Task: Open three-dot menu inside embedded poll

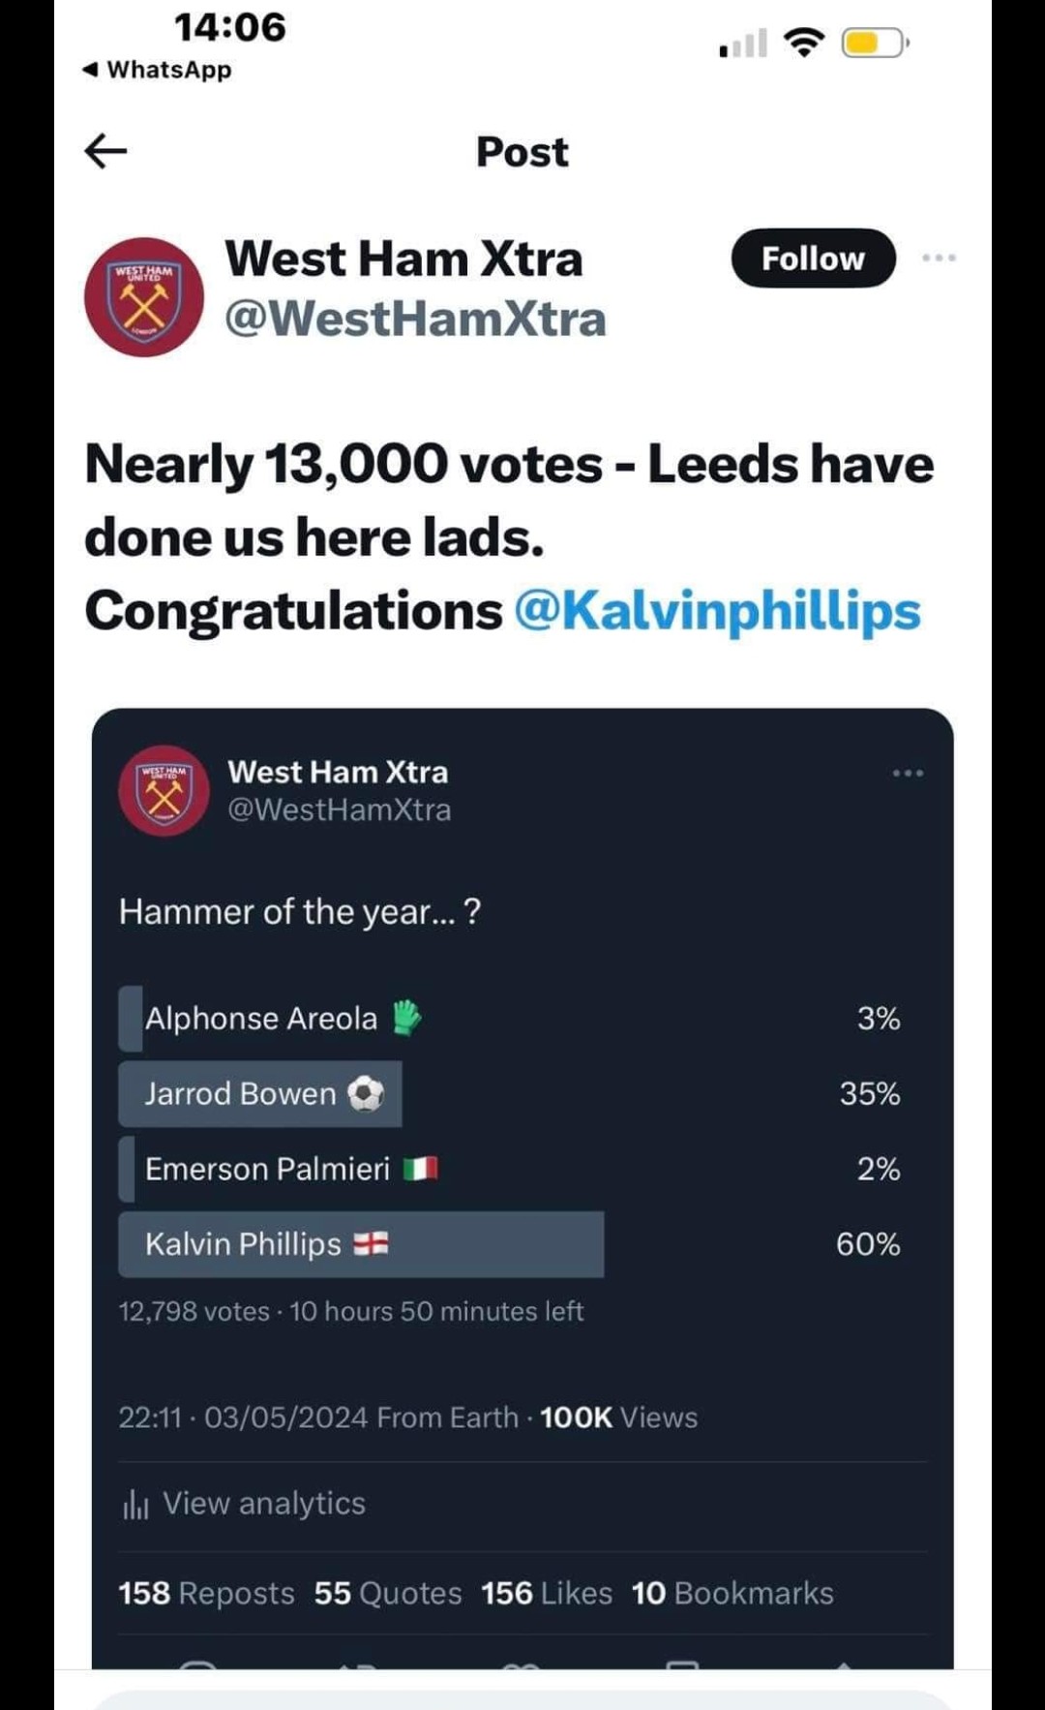Action: pyautogui.click(x=908, y=773)
